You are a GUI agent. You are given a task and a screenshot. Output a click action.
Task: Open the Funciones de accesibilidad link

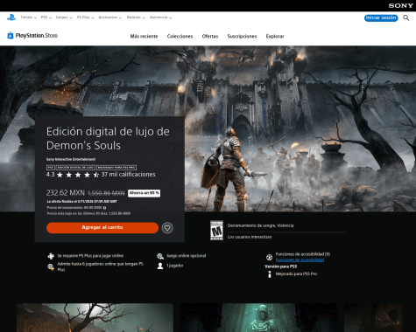300,259
